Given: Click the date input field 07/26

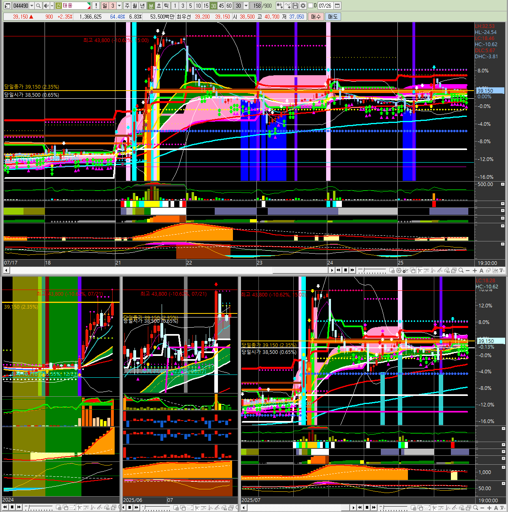Looking at the screenshot, I should point(325,6).
